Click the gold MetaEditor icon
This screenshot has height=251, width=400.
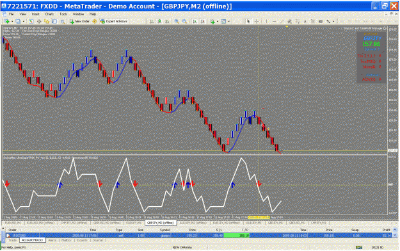coord(95,21)
